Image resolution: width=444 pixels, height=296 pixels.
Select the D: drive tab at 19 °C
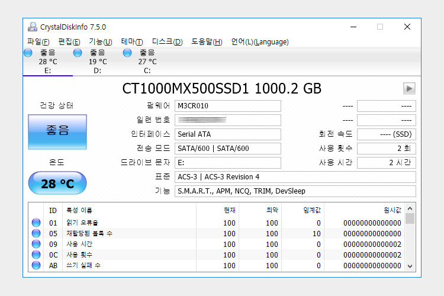pos(98,62)
